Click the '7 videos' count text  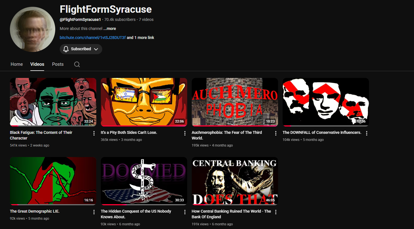tap(146, 19)
